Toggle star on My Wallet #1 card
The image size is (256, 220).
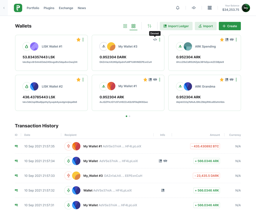[145, 80]
